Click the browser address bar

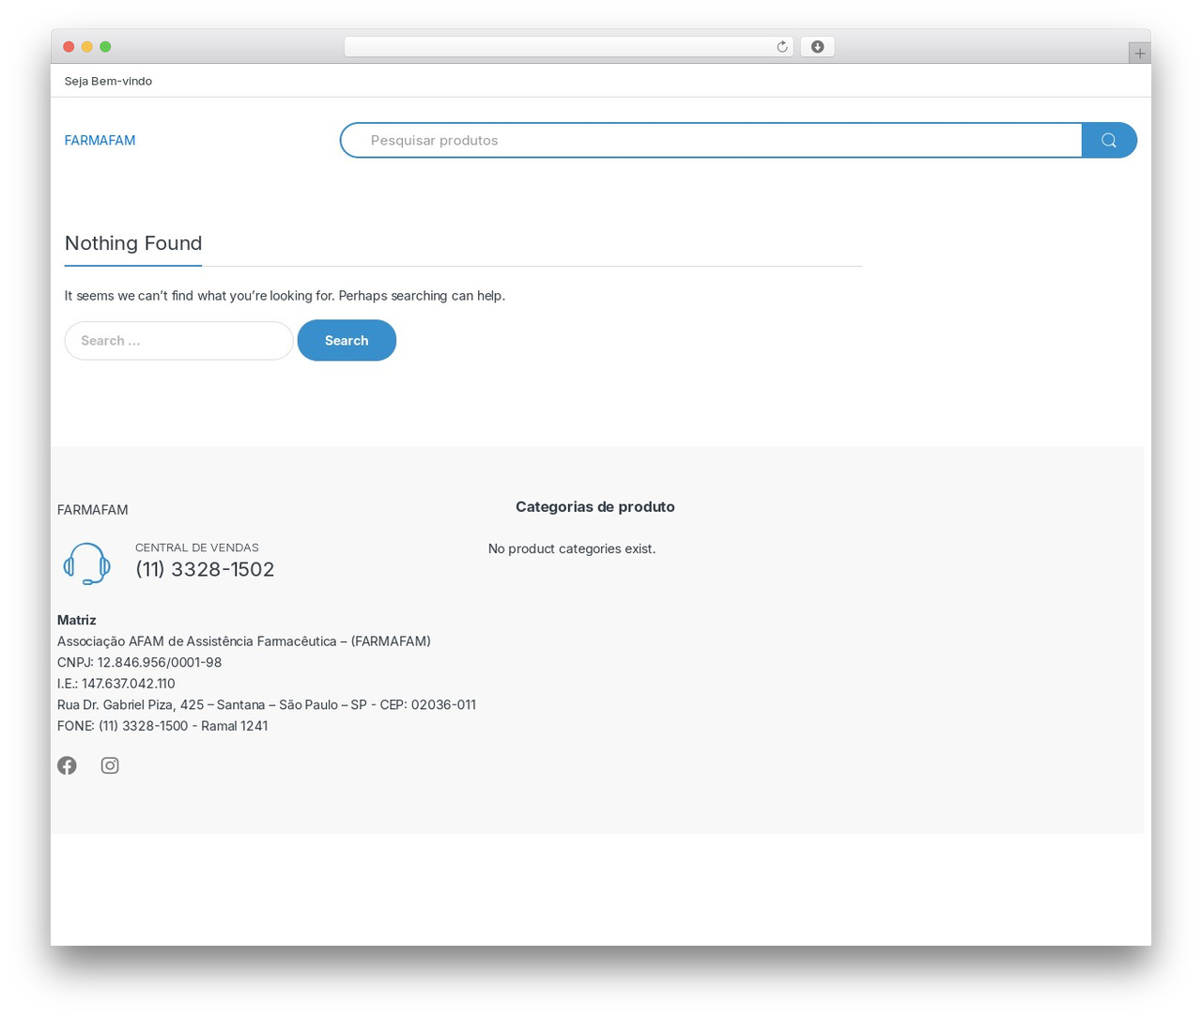point(569,47)
